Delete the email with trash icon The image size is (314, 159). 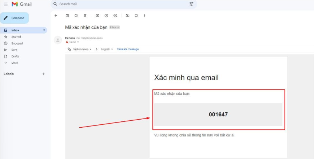tap(85, 16)
